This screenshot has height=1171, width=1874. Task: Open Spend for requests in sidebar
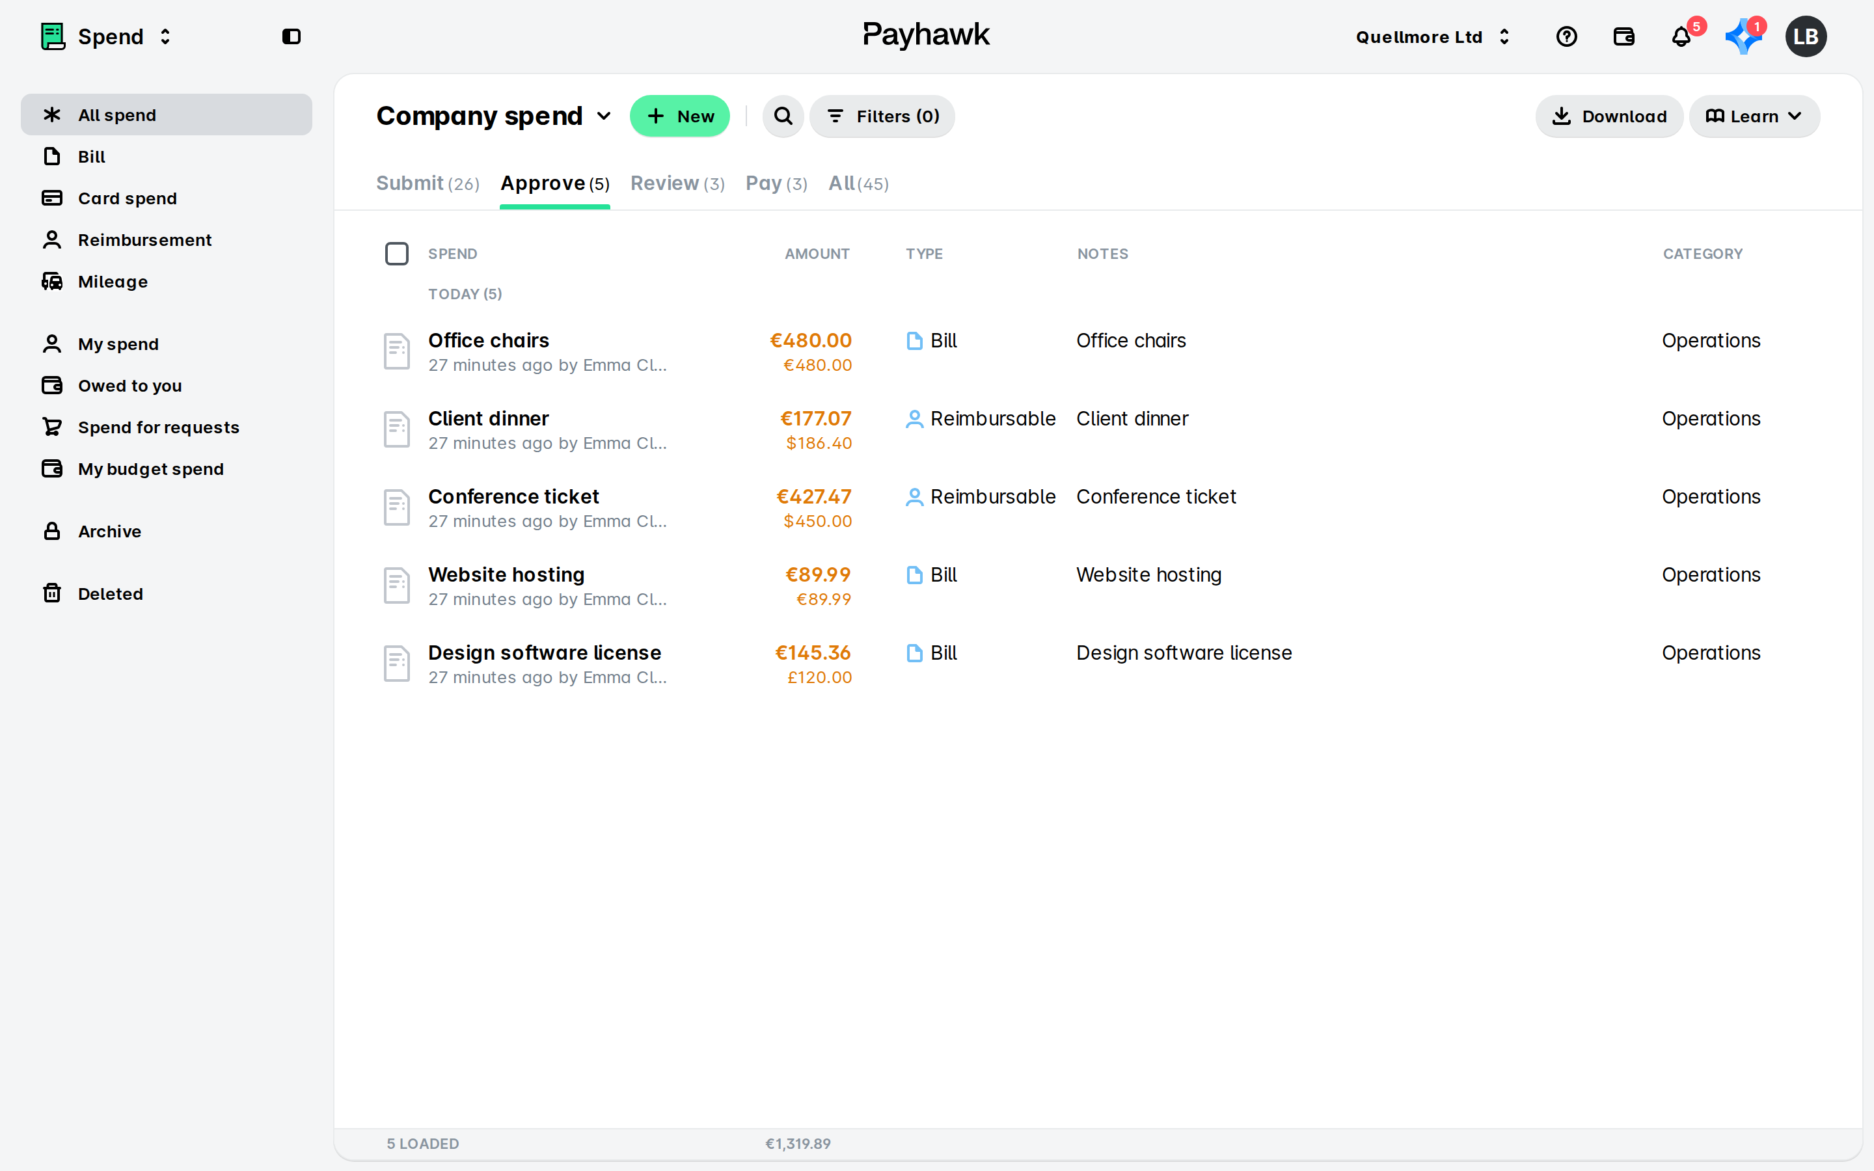click(x=167, y=427)
